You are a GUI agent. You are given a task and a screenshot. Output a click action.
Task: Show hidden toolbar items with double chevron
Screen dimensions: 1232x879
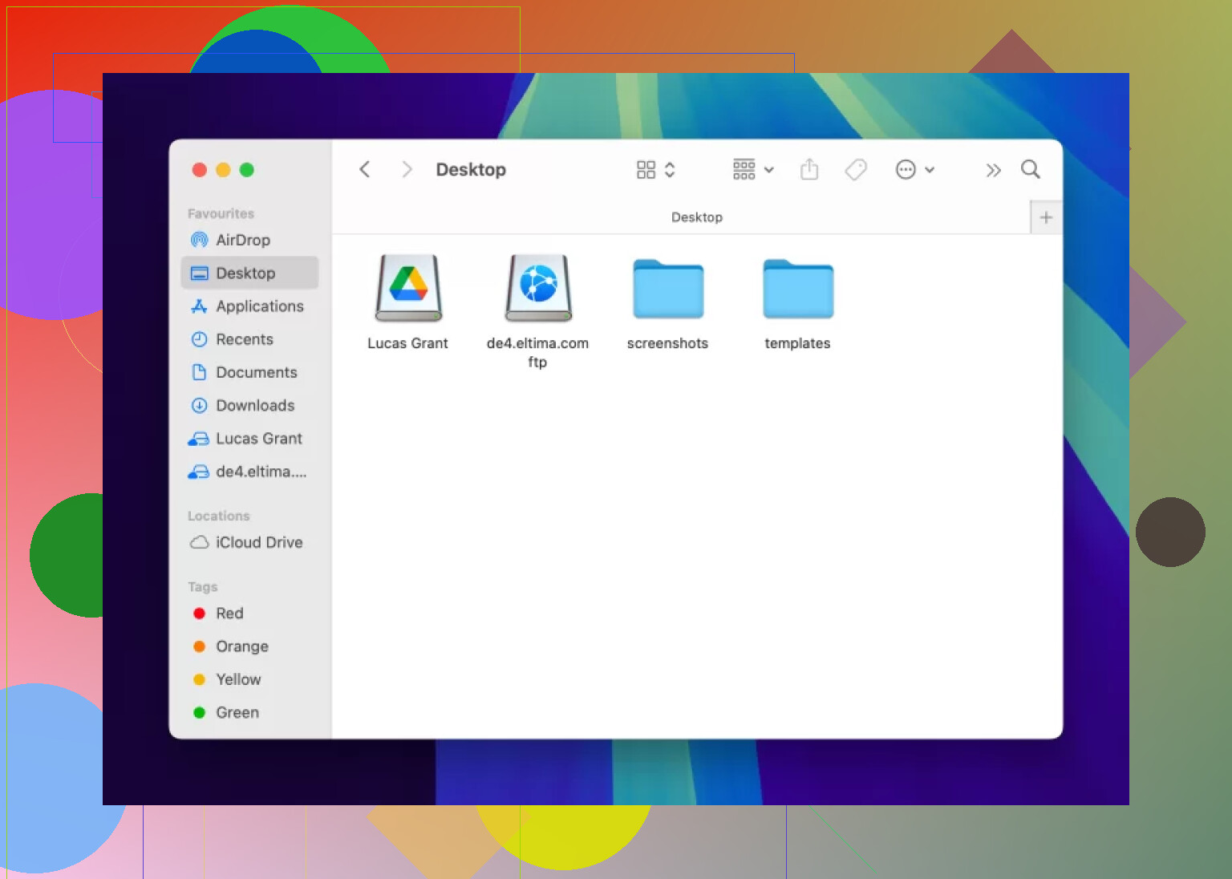coord(993,170)
